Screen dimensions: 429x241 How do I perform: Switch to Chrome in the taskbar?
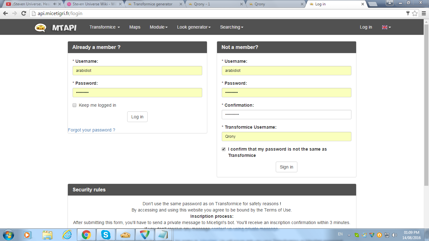[x=86, y=235]
